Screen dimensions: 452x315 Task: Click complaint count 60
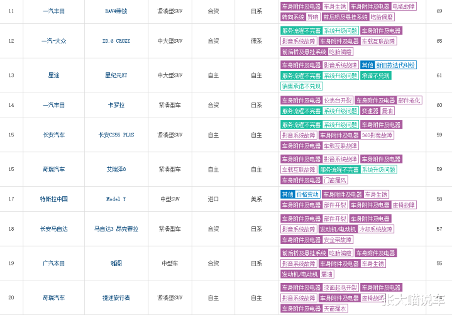[x=439, y=105]
